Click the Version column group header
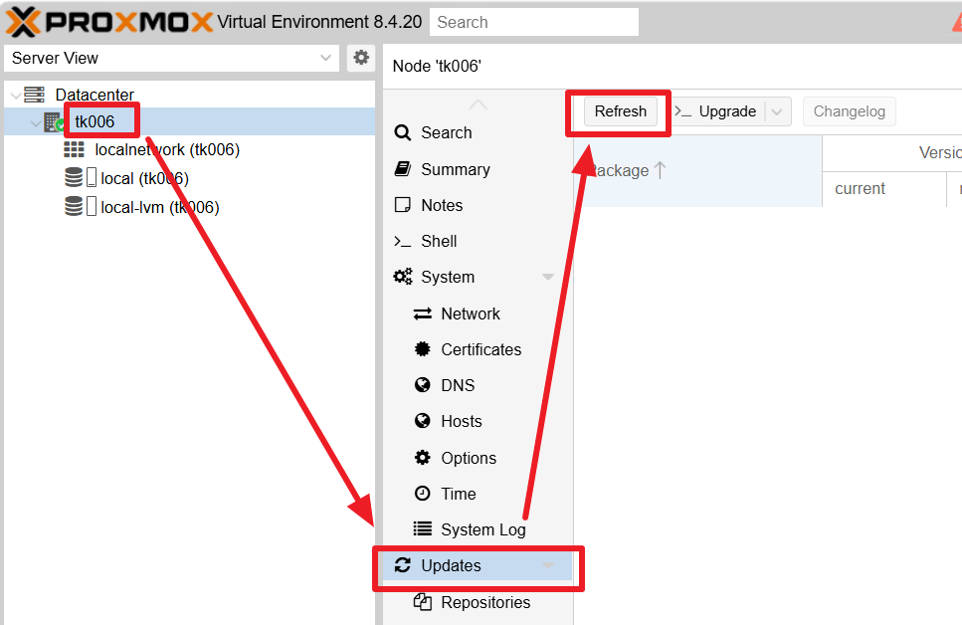 pos(892,153)
